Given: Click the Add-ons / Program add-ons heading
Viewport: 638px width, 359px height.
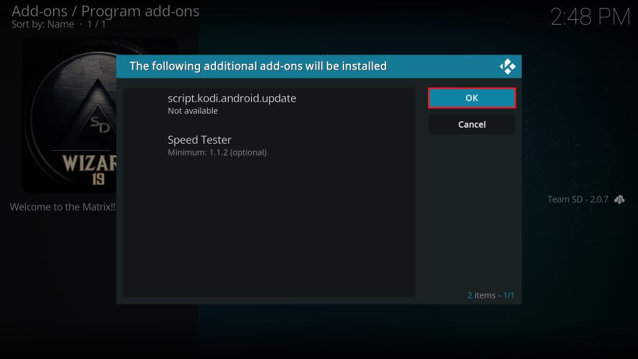Looking at the screenshot, I should [x=106, y=11].
